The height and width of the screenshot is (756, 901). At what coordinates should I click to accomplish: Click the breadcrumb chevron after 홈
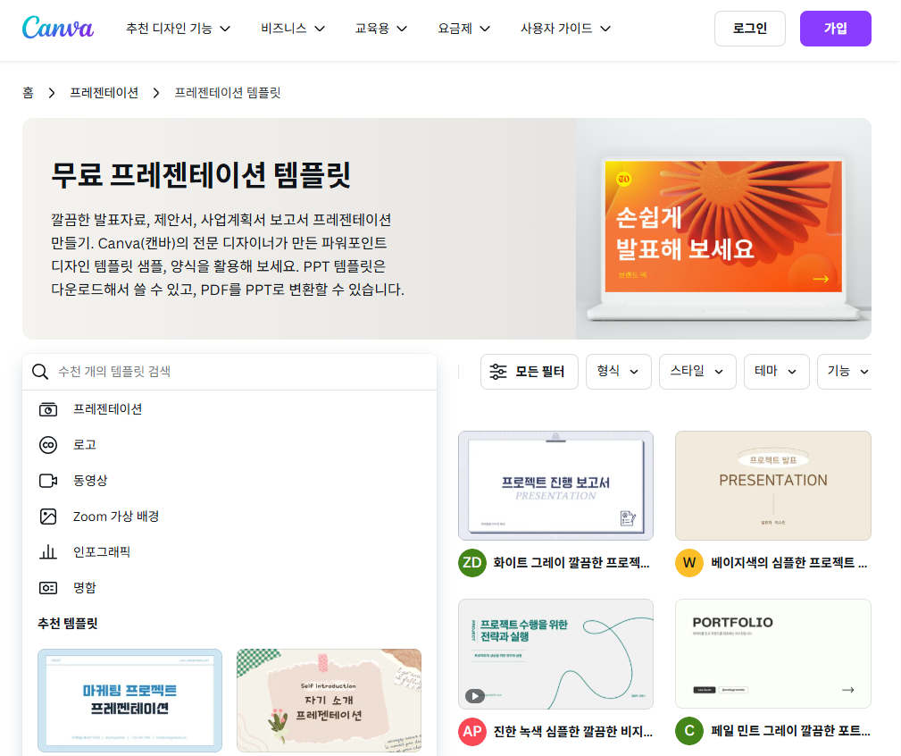pos(52,93)
